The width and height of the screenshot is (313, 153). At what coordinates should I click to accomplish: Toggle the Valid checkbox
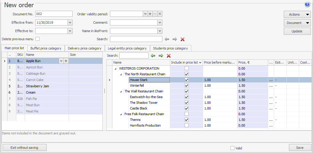click(232, 148)
